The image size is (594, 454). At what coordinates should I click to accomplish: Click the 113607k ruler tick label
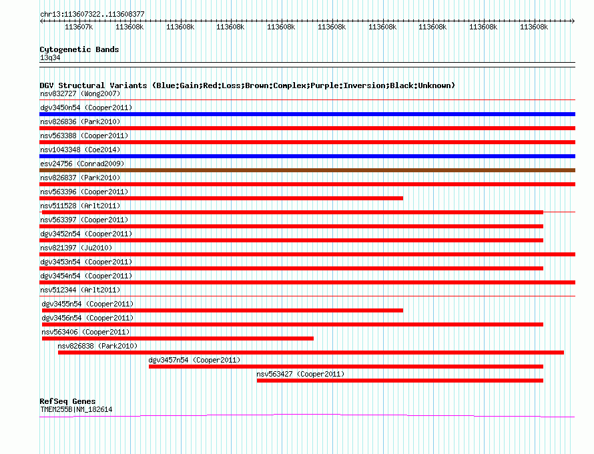79,27
